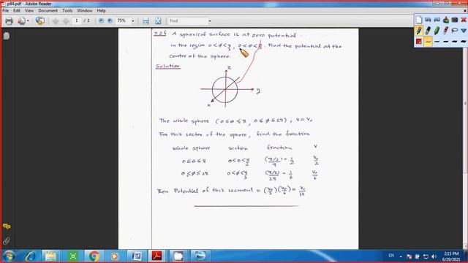Open the Document menu

click(x=48, y=10)
